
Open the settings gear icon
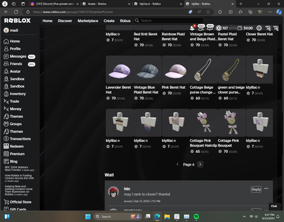click(x=259, y=28)
